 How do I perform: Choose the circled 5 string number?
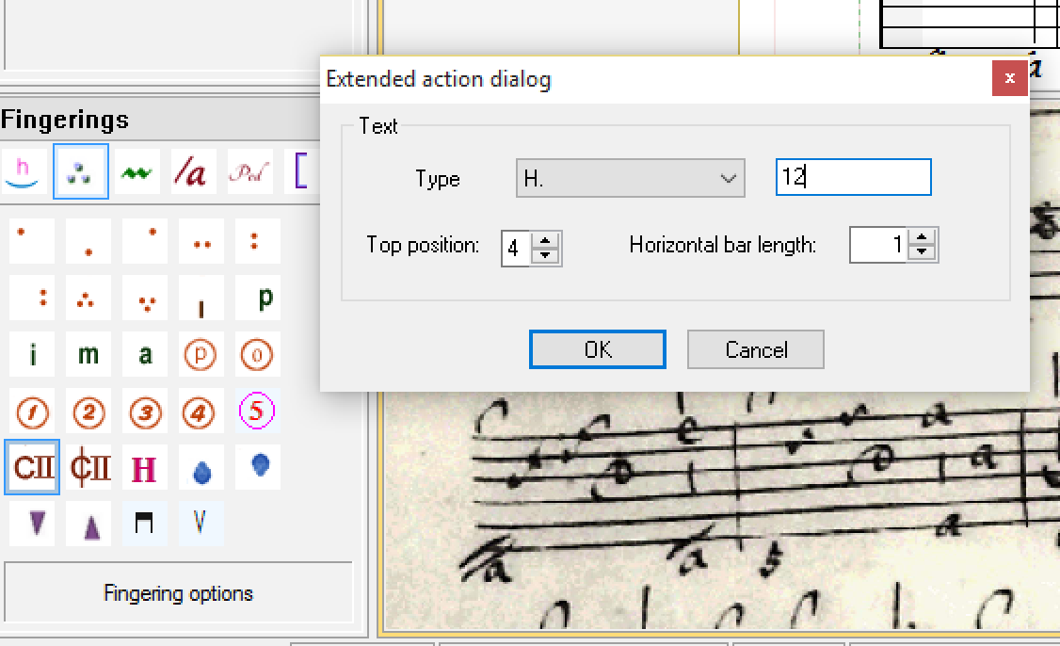256,411
